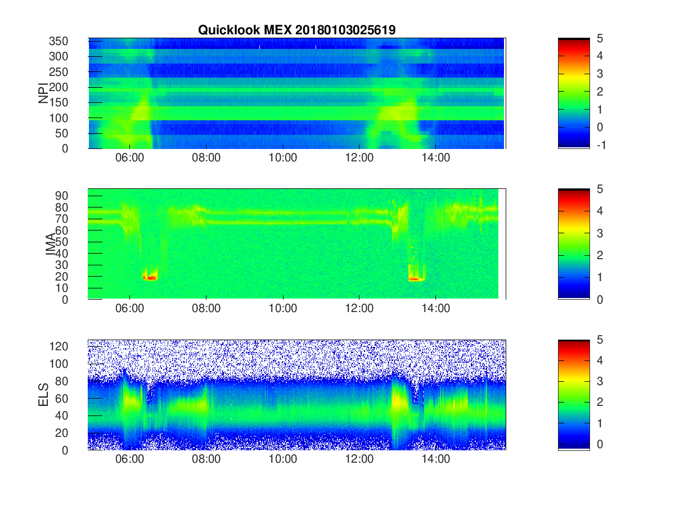Image resolution: width=675 pixels, height=506 pixels.
Task: Click the 06:00 tick under the ELS plot
Action: [x=129, y=459]
